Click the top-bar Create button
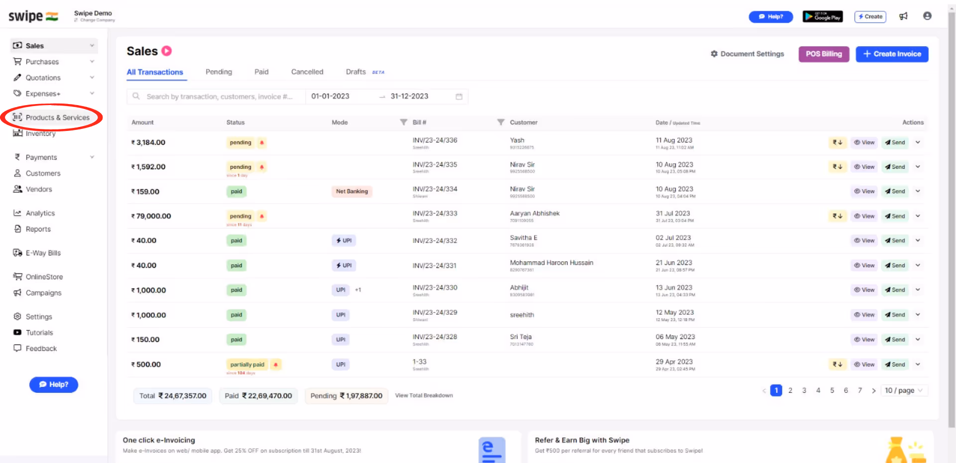The height and width of the screenshot is (463, 956). click(x=870, y=16)
